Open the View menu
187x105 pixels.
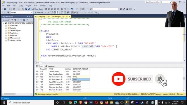(14, 6)
